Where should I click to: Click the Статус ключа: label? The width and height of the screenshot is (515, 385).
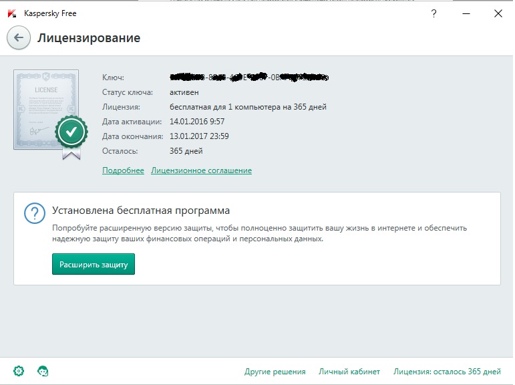pos(128,92)
